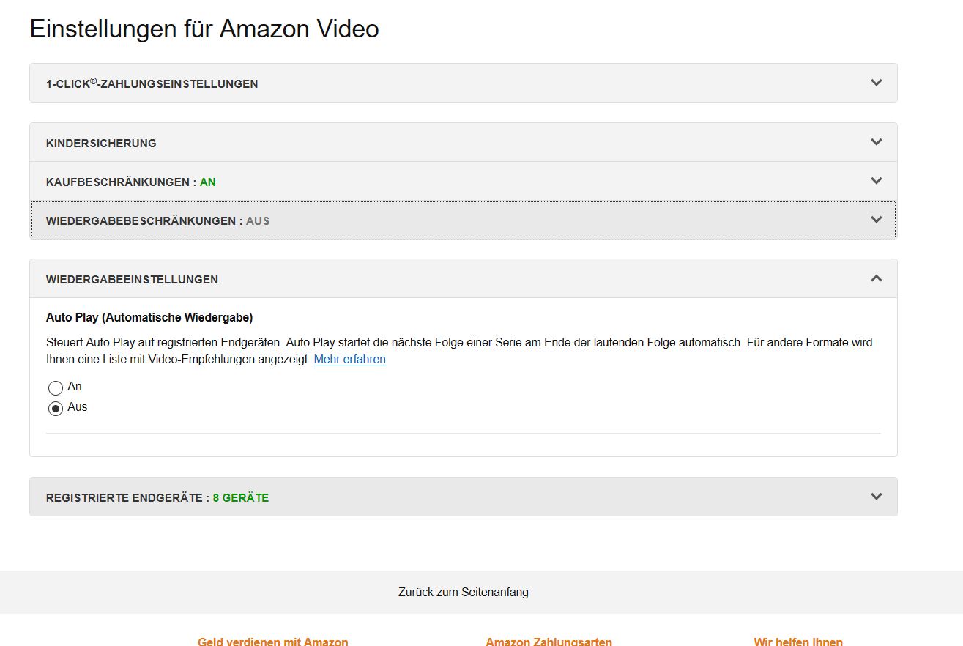Click the green '8 Geräte' status
963x646 pixels.
[241, 497]
